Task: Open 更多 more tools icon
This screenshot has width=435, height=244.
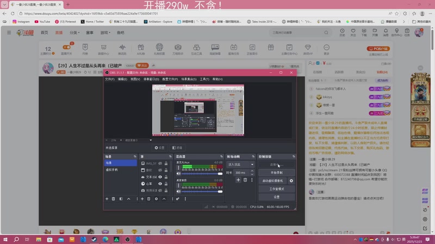Action: (327, 49)
